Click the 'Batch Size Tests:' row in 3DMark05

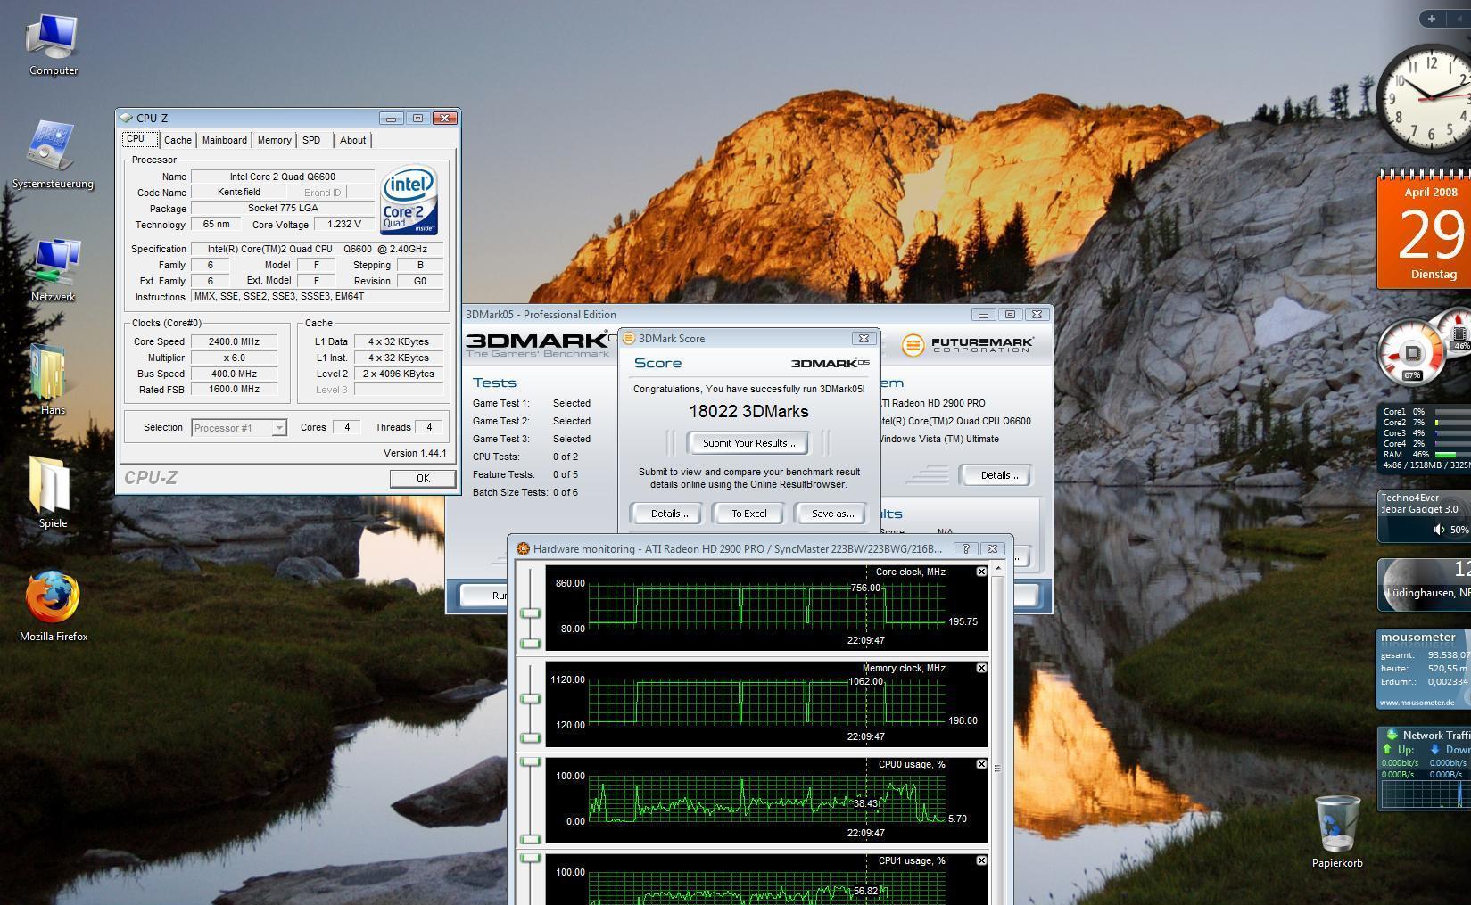click(x=525, y=492)
